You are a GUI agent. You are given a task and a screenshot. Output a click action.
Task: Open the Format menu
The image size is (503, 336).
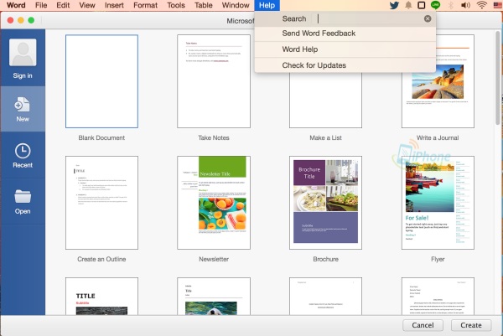[145, 5]
